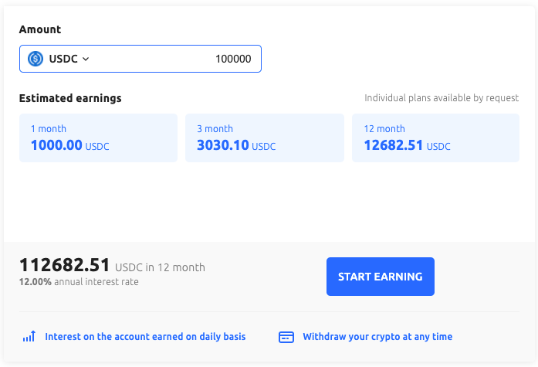Click the USDC coin icon

(36, 59)
